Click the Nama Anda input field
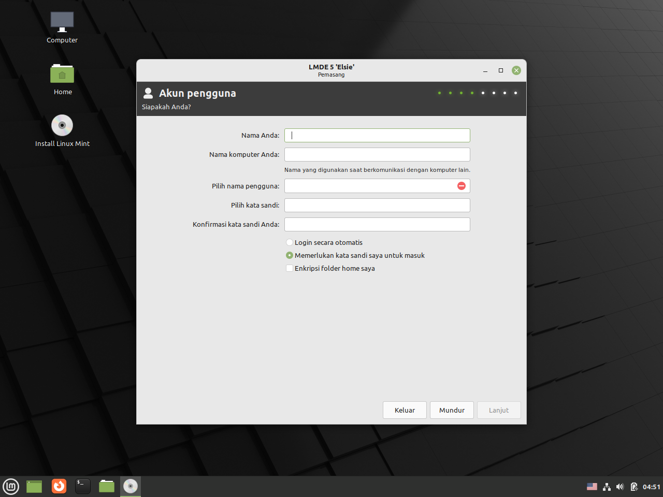The image size is (663, 497). pos(377,135)
